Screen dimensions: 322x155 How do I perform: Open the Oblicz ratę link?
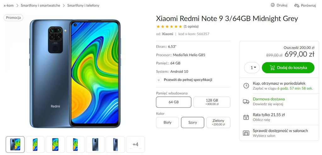tap(261, 120)
